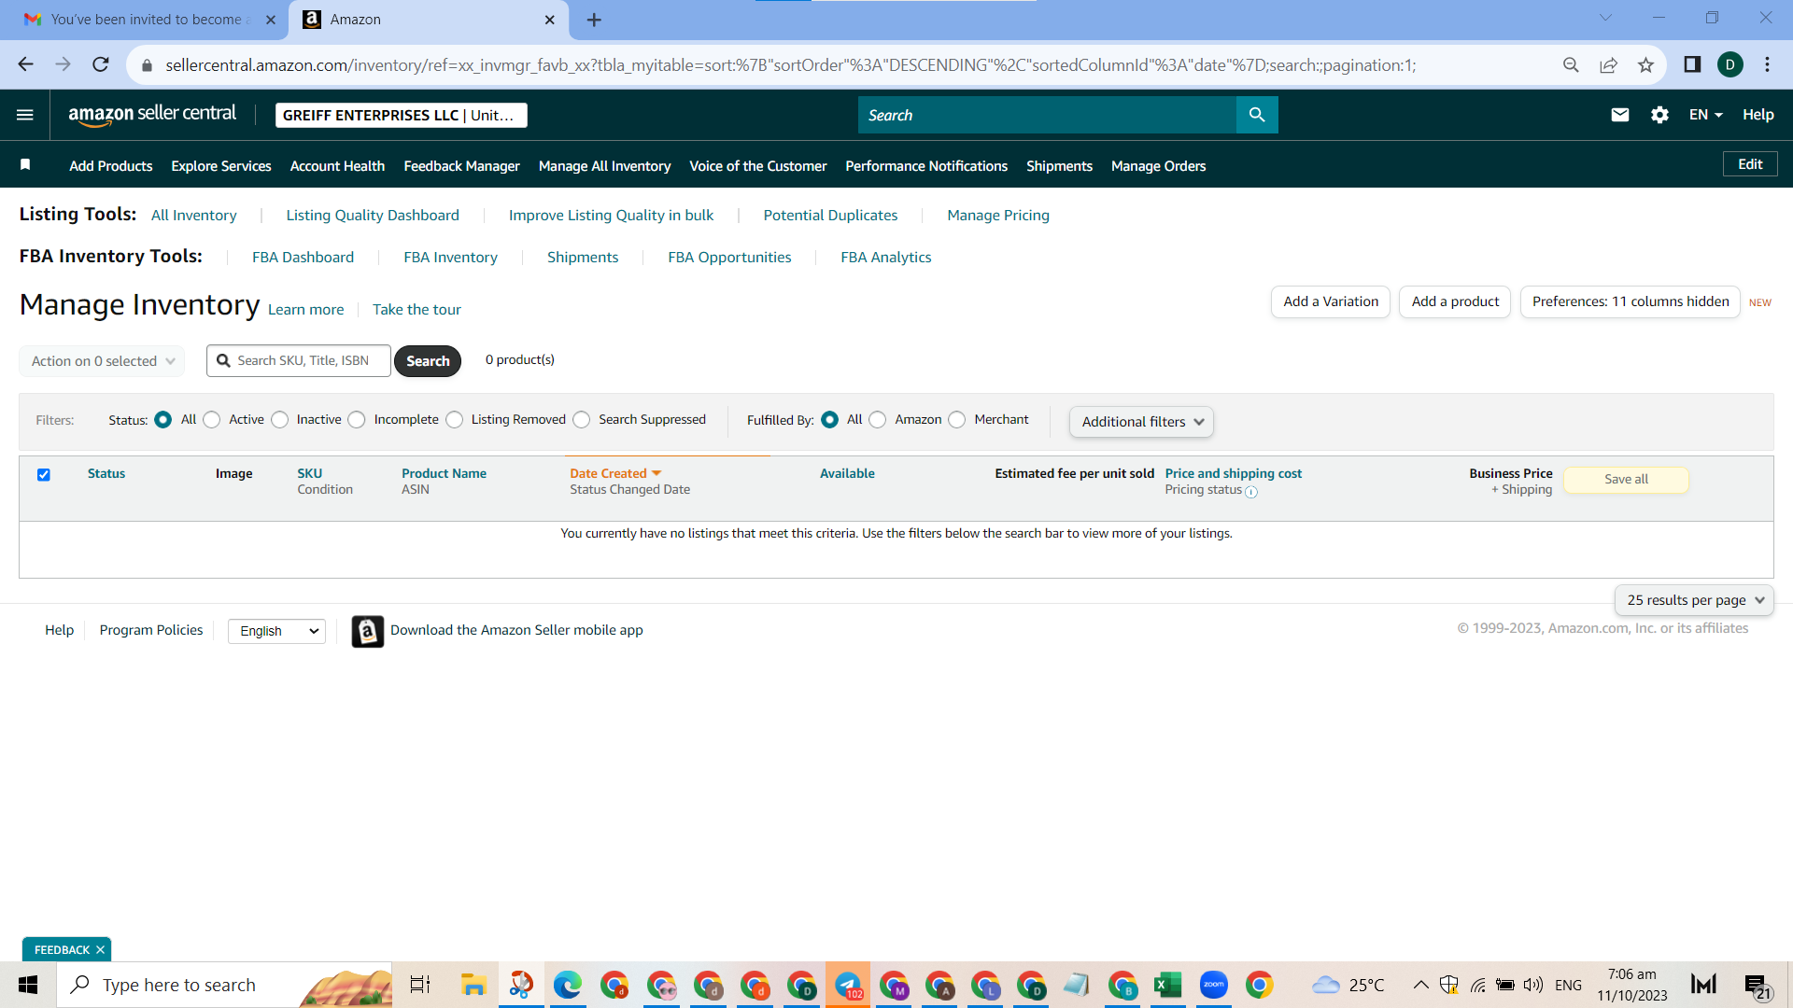Open the EN language selector
This screenshot has width=1793, height=1008.
click(1705, 115)
